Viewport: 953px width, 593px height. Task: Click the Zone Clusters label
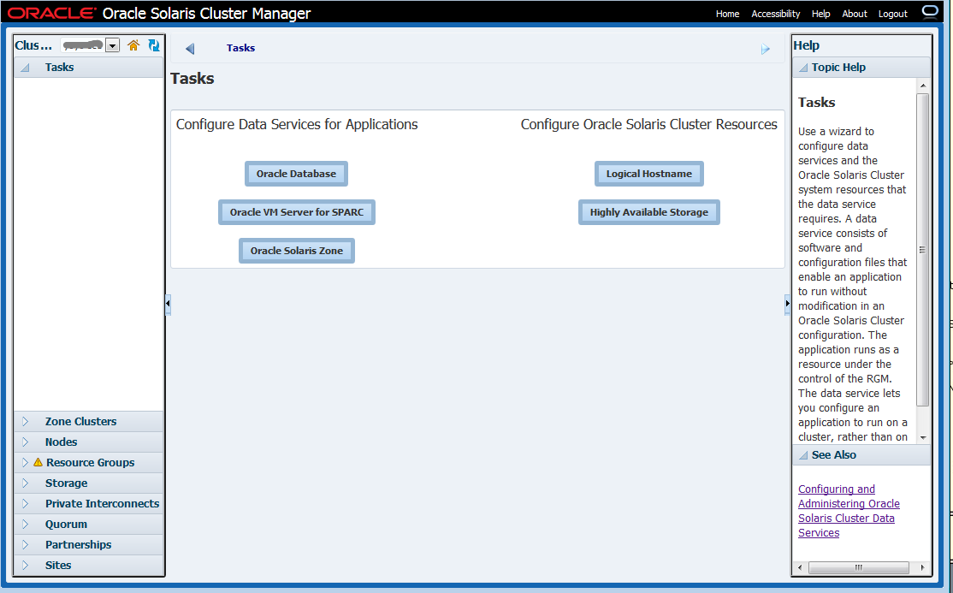click(x=80, y=422)
